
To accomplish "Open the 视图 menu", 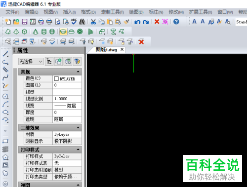I will 50,12.
